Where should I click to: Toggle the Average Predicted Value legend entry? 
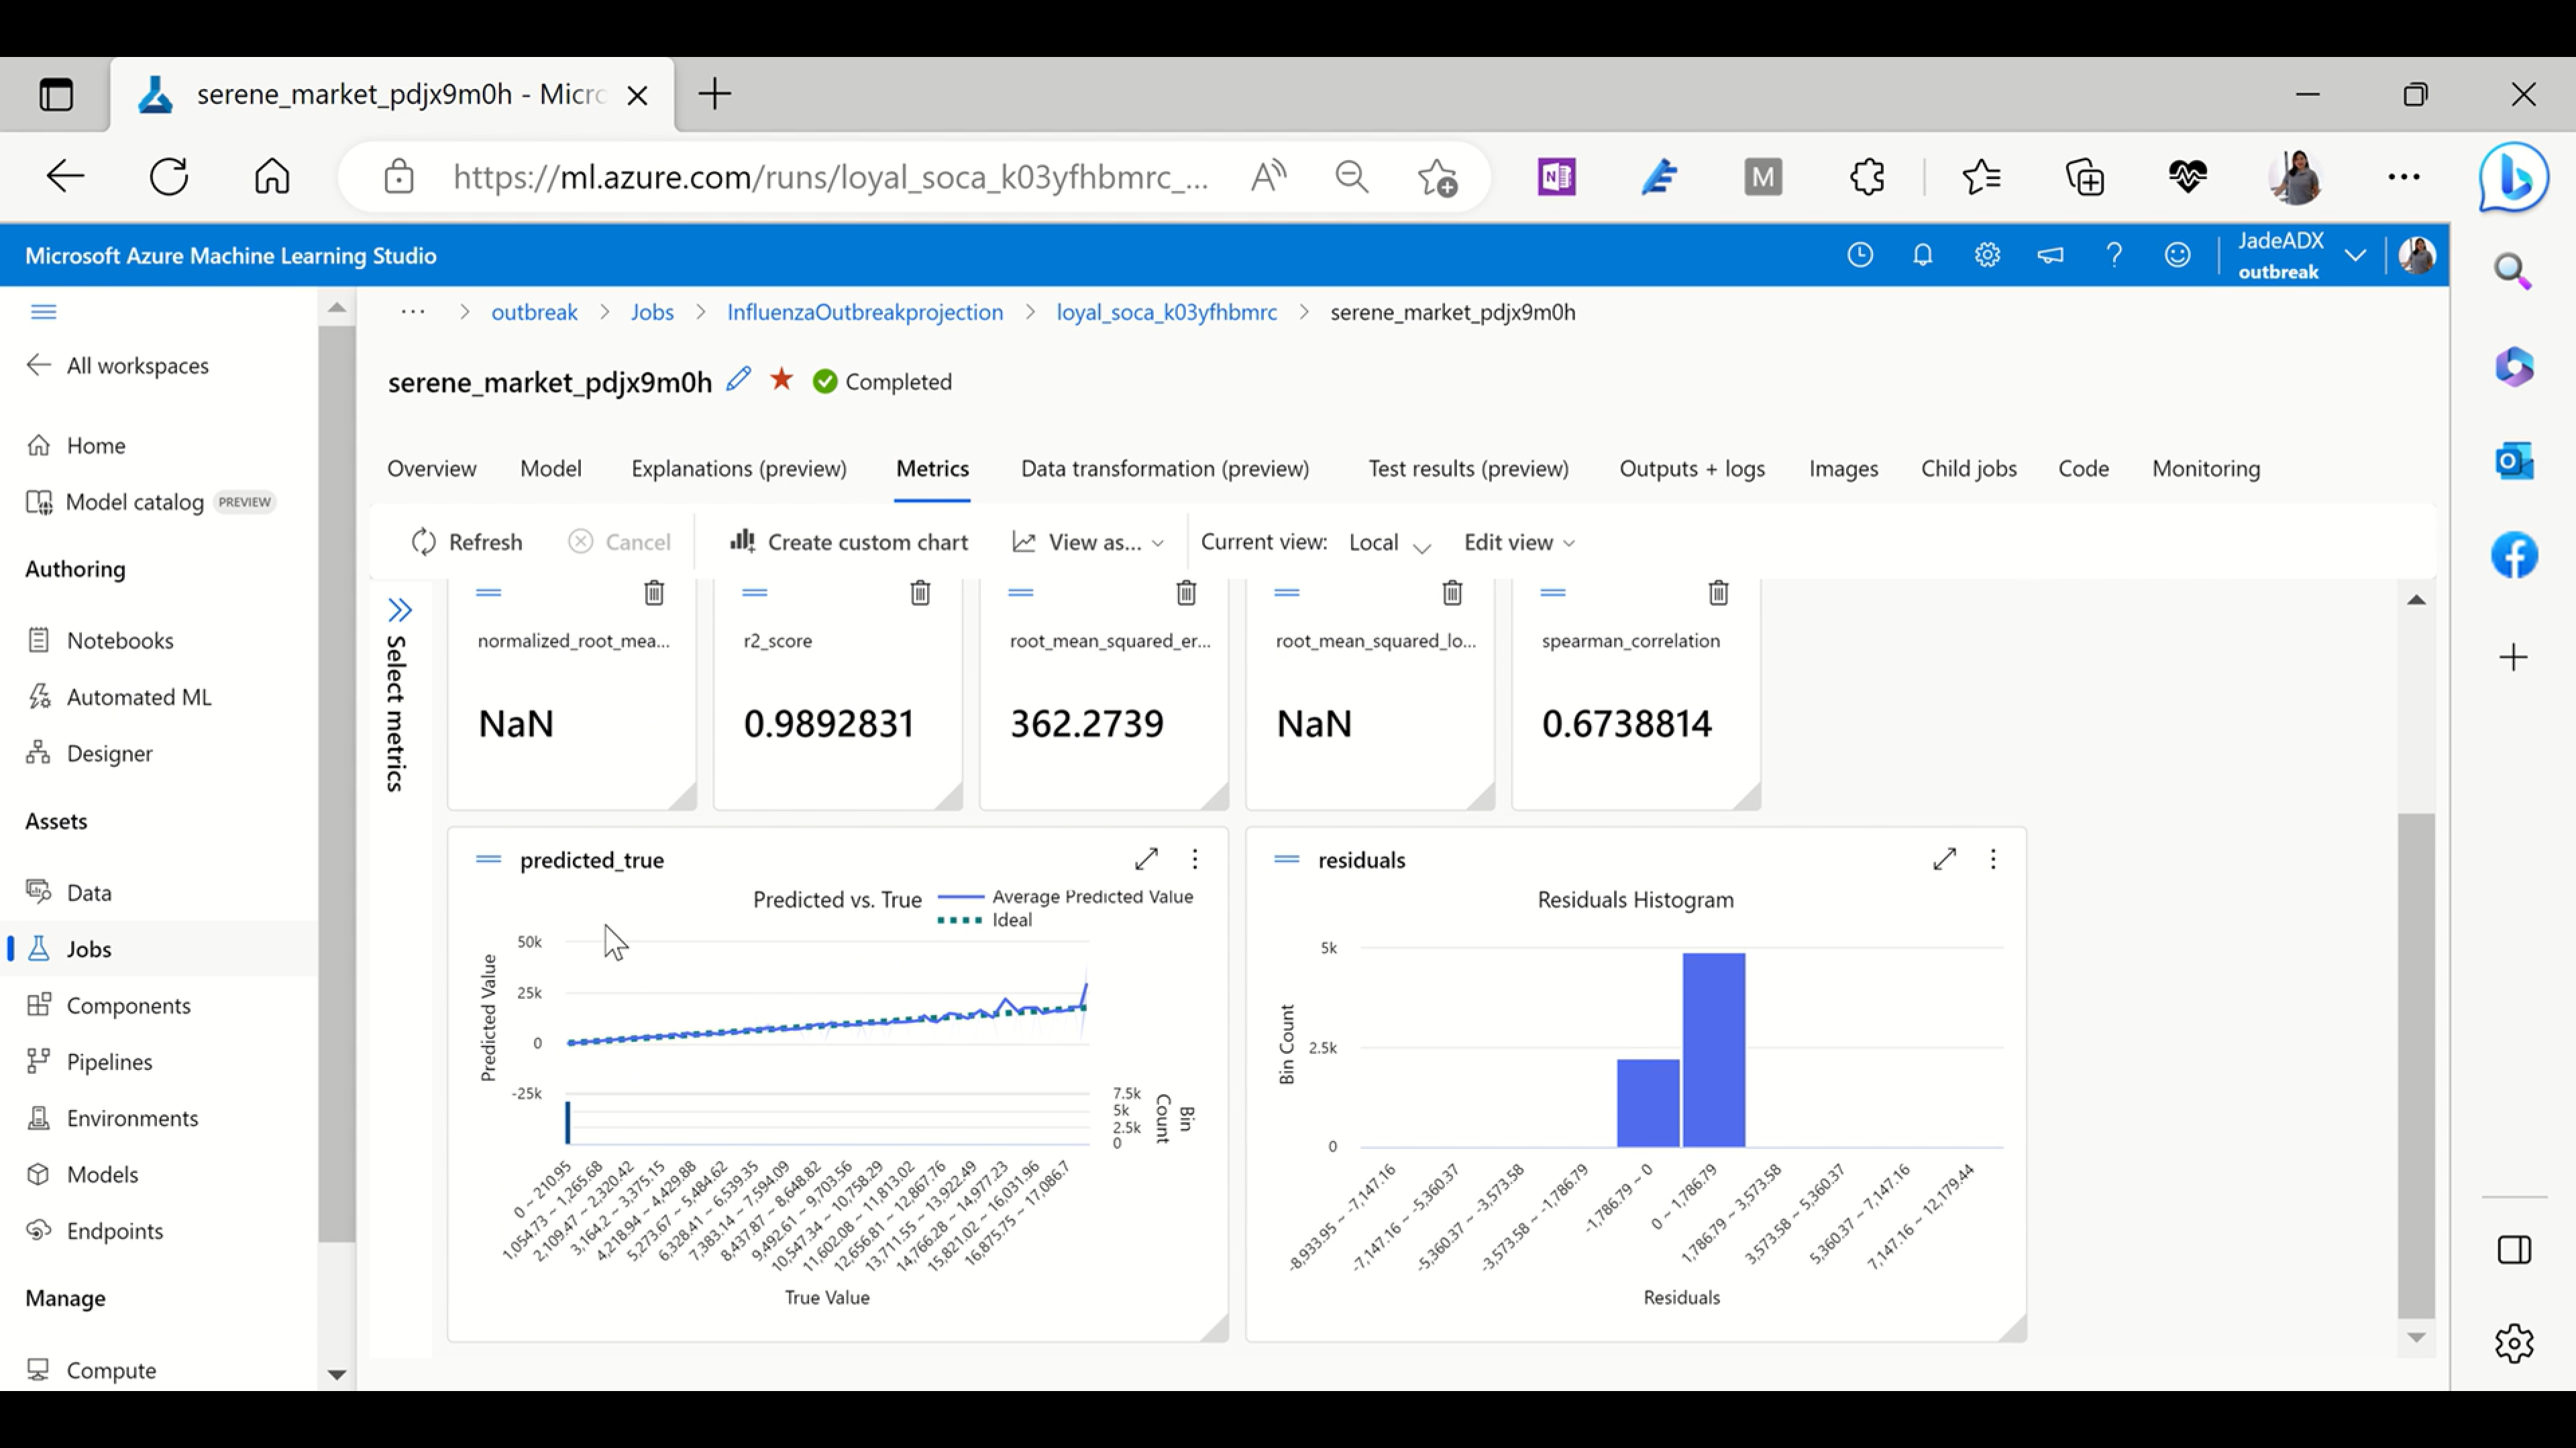(1091, 896)
